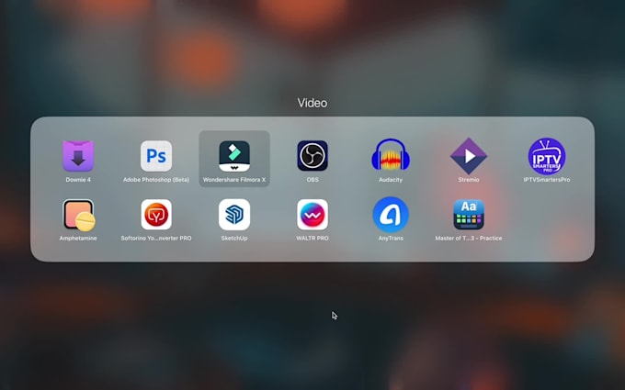Click the 'Adobe Photoshop (Beta)' label
Image resolution: width=625 pixels, height=390 pixels.
click(x=156, y=180)
